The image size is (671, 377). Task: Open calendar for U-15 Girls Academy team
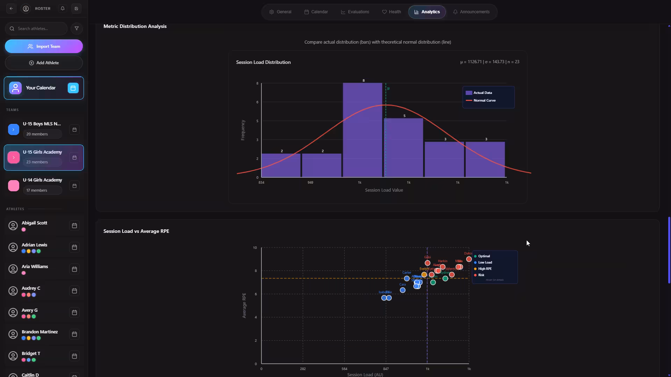74,157
